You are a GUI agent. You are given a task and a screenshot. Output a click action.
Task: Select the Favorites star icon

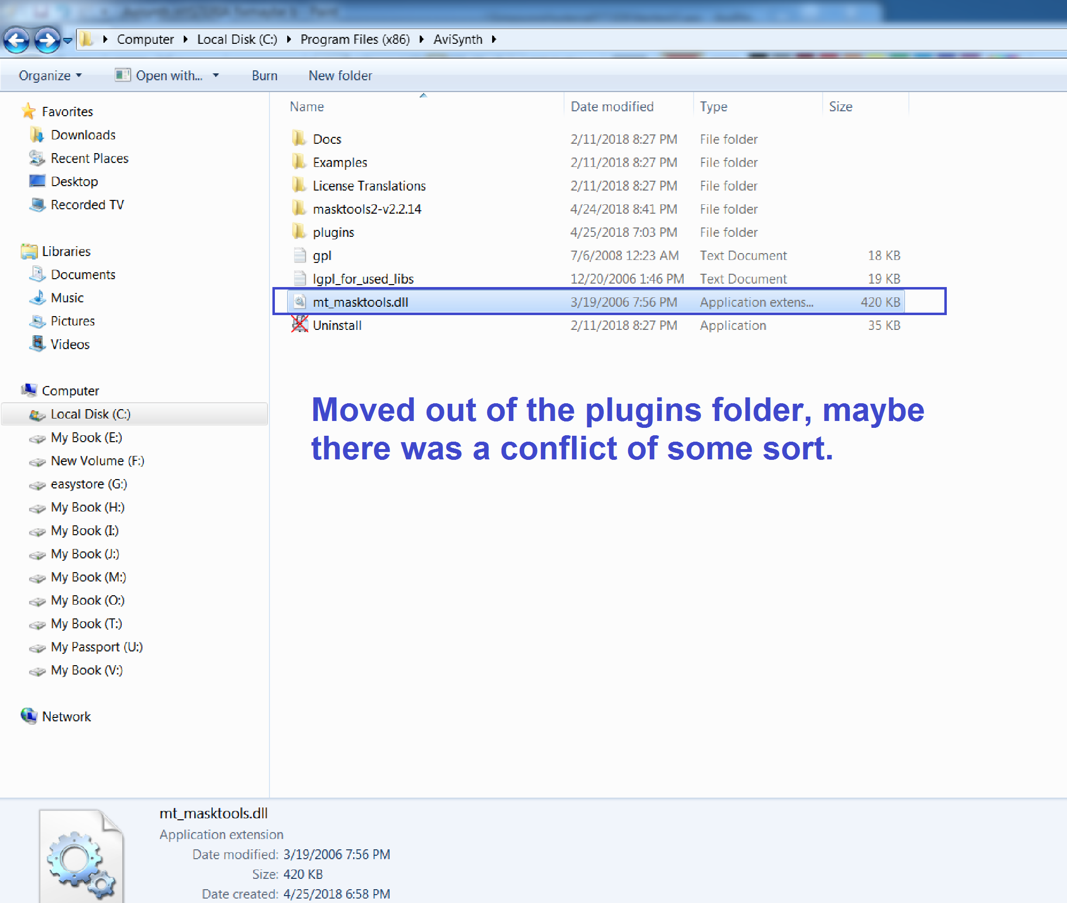tap(29, 111)
